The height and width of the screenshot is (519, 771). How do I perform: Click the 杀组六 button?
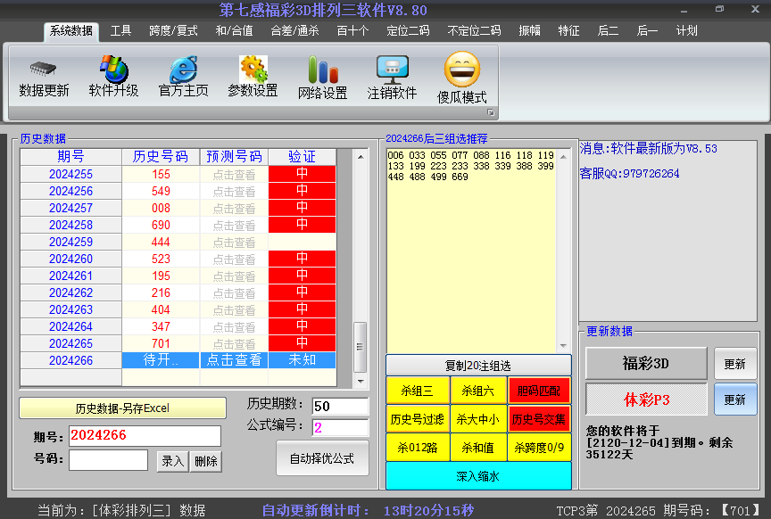tap(478, 391)
